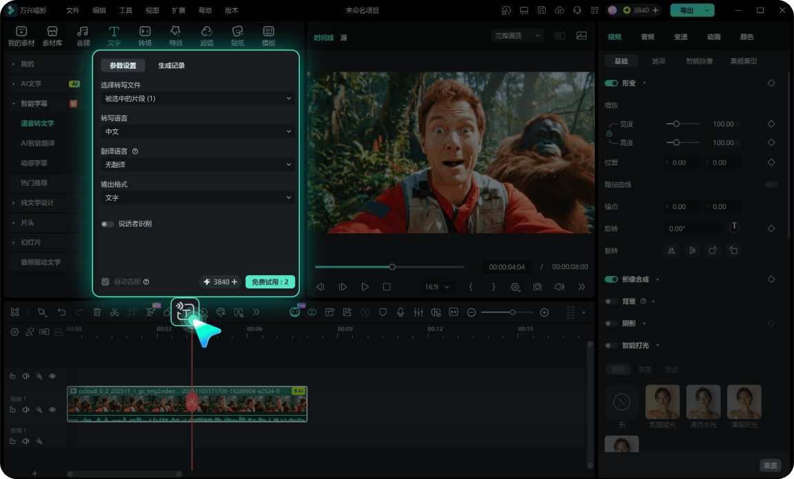Click the timeline zoom slider
The width and height of the screenshot is (794, 479).
(507, 312)
